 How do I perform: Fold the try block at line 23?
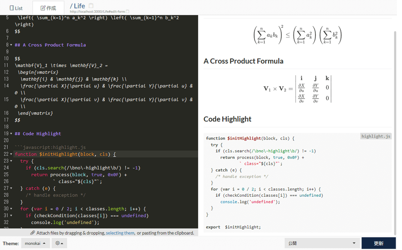(11, 161)
